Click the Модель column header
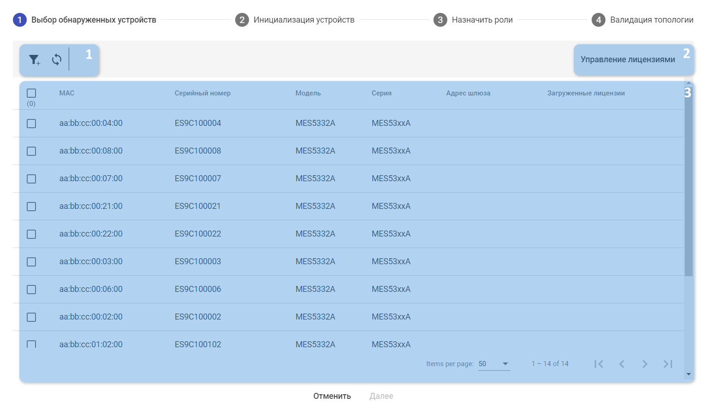 308,93
